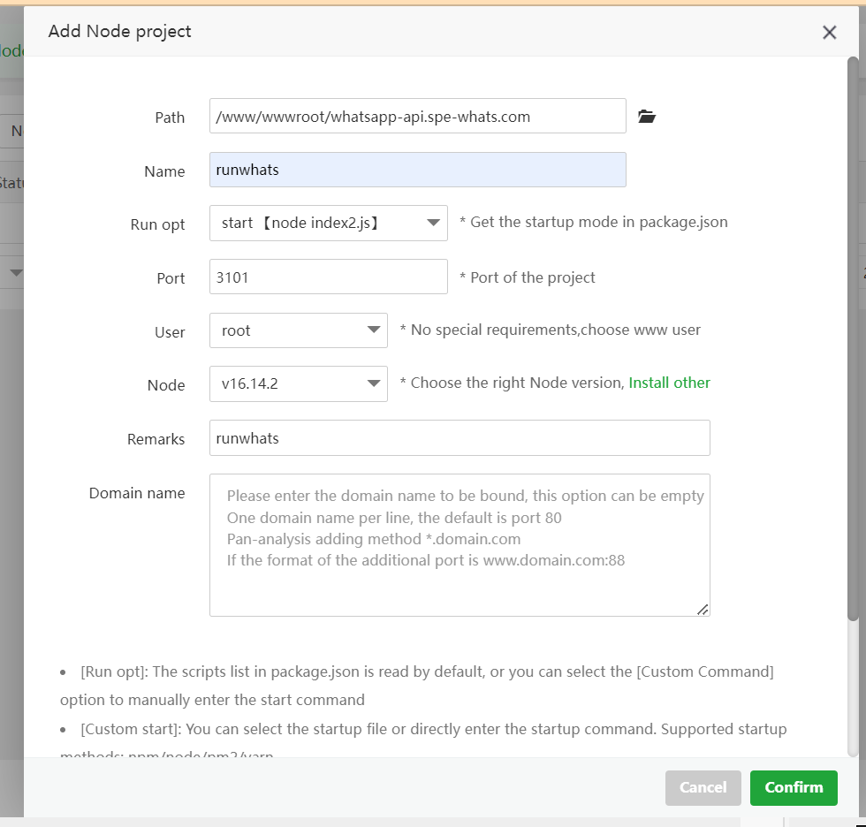
Task: Click the Port of the project hint
Action: pyautogui.click(x=528, y=277)
